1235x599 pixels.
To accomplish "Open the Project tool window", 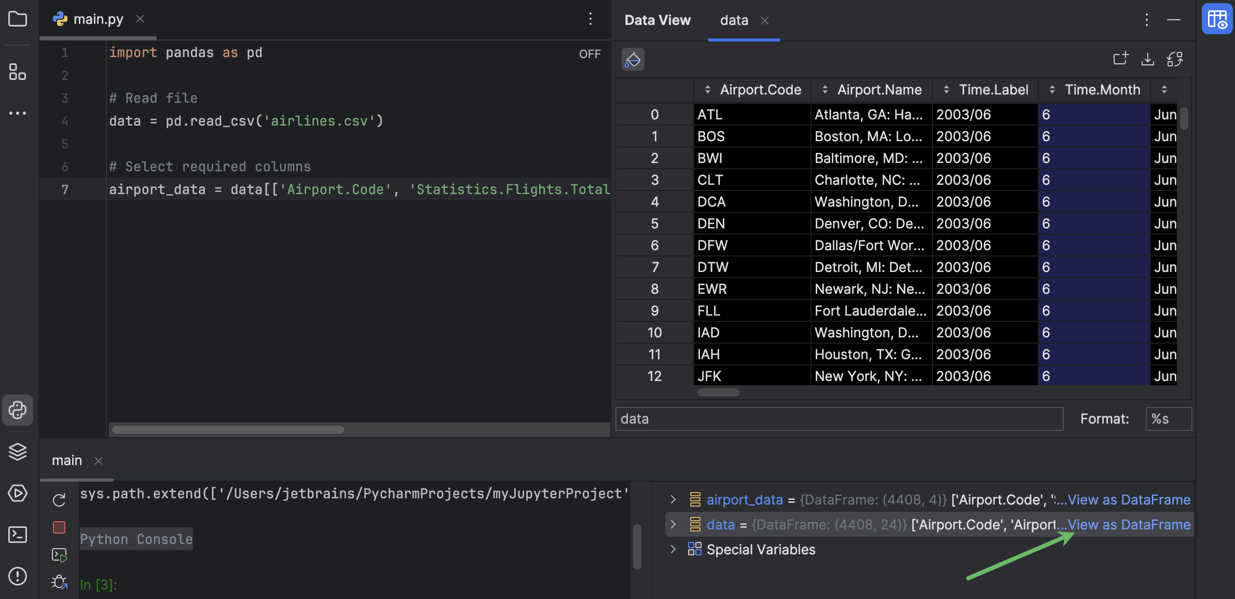I will tap(18, 19).
